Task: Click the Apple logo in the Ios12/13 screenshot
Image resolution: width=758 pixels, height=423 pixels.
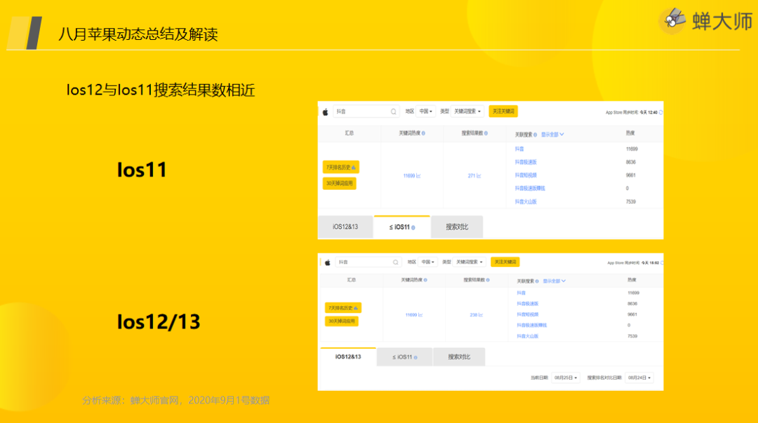Action: click(327, 263)
